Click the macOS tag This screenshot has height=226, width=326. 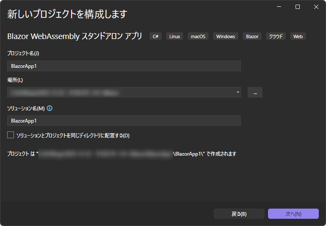pos(198,36)
